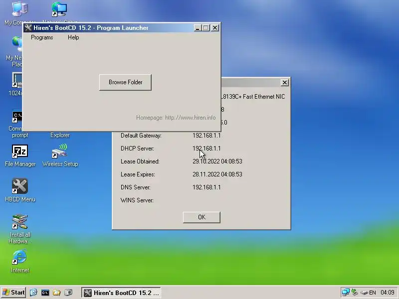Maximize the Program Launcher window
This screenshot has height=299, width=399.
(x=206, y=28)
